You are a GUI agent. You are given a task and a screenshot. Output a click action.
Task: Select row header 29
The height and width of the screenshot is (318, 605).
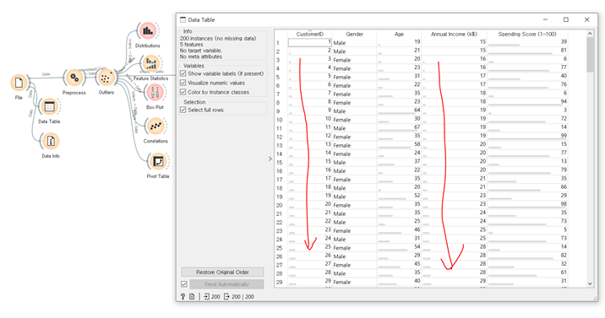(281, 282)
